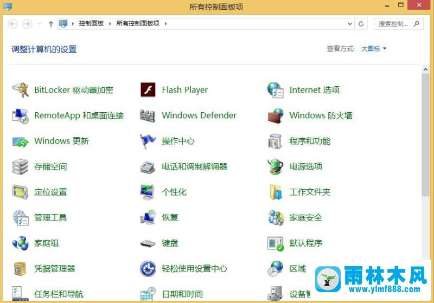
Task: Open the 电源选项 battery icon
Action: click(276, 167)
